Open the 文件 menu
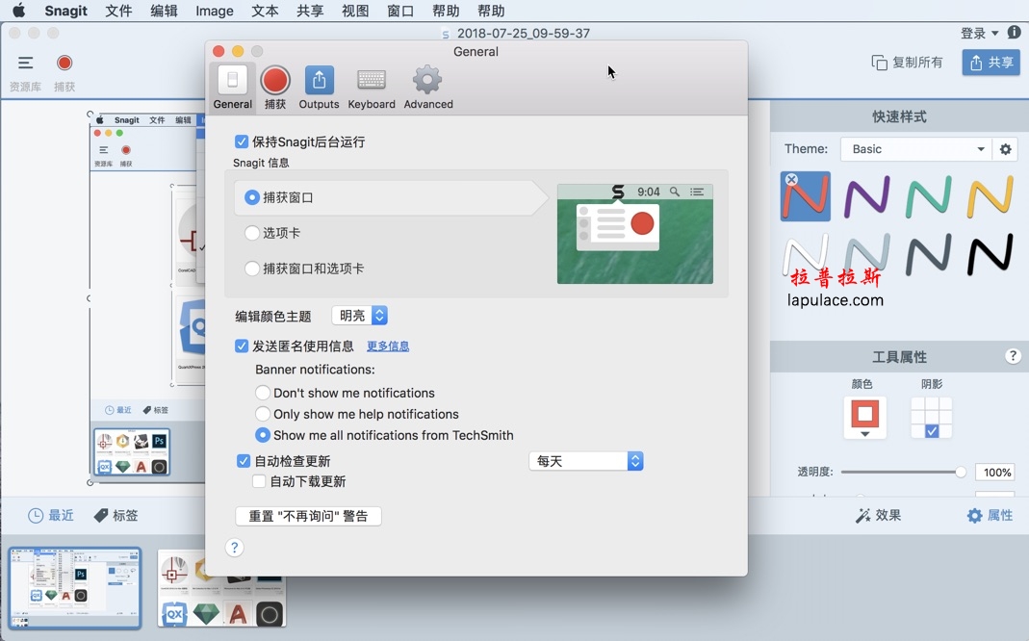The image size is (1029, 641). click(x=118, y=11)
